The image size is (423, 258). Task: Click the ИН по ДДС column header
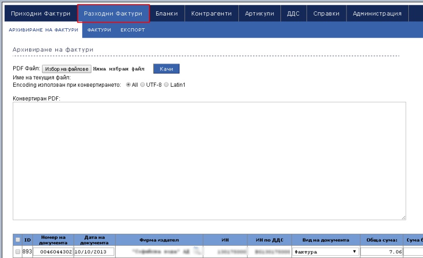[x=270, y=240]
